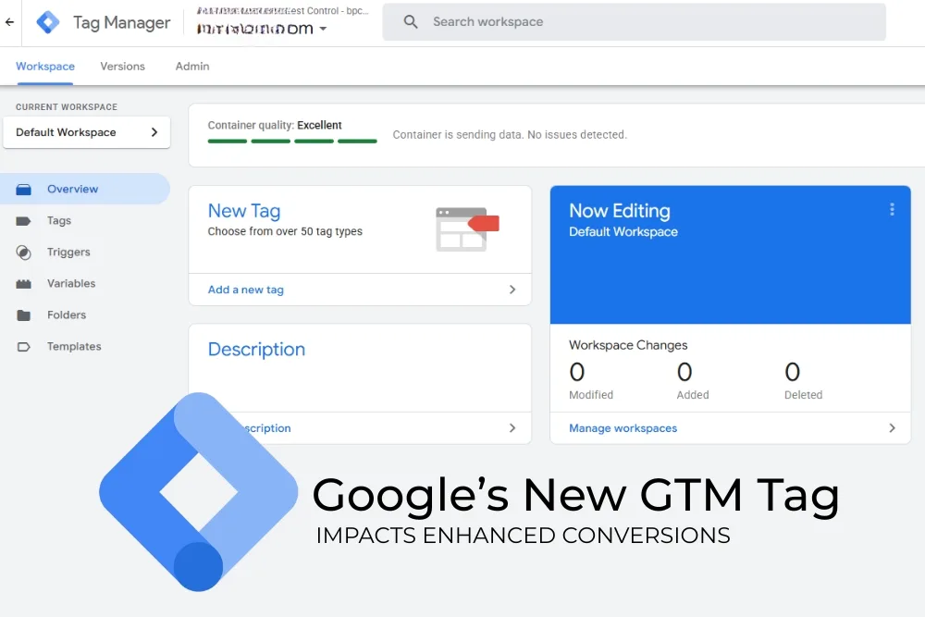Go back with the left arrow
This screenshot has width=925, height=617.
point(9,22)
